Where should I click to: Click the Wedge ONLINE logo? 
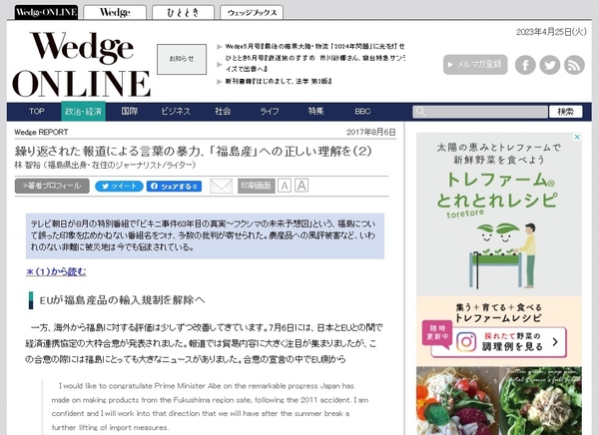pyautogui.click(x=82, y=64)
